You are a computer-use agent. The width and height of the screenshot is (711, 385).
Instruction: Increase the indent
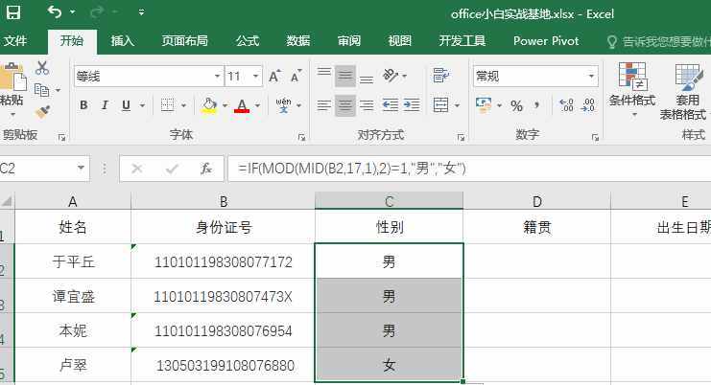412,105
